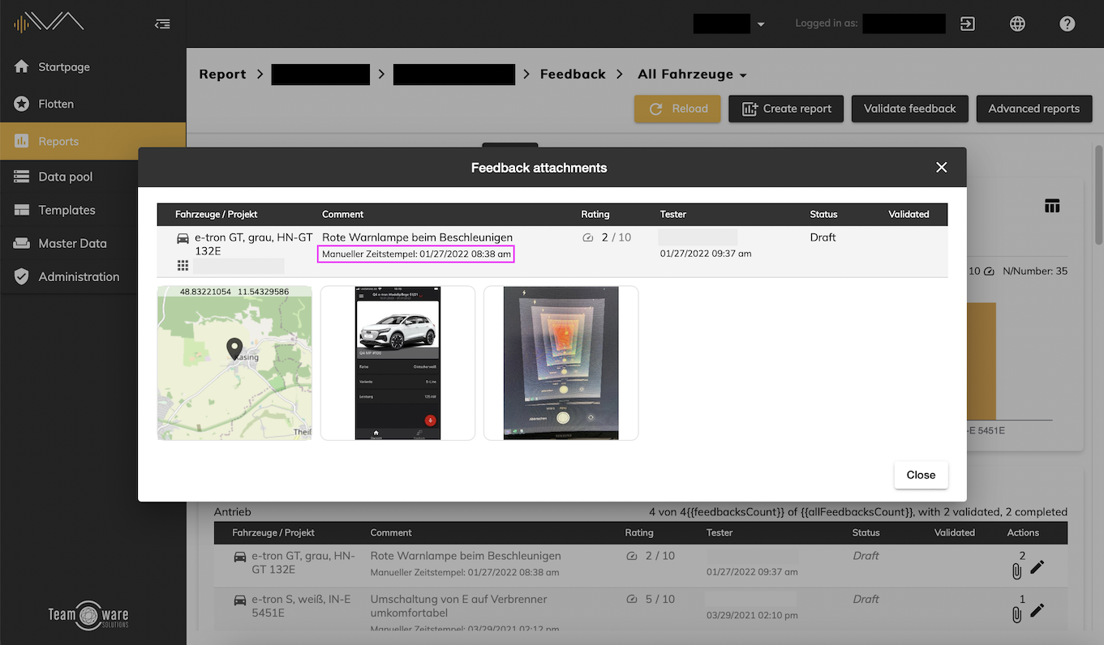Open the map location thumbnail
This screenshot has width=1104, height=645.
coord(234,363)
